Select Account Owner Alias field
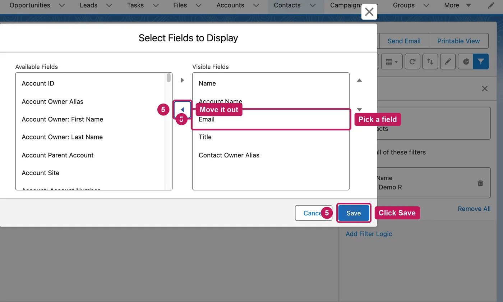Image resolution: width=503 pixels, height=302 pixels. 90,101
